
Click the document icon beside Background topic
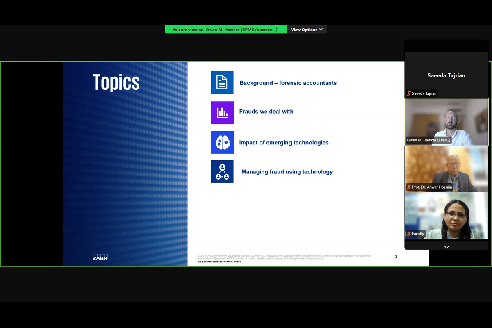tap(222, 83)
